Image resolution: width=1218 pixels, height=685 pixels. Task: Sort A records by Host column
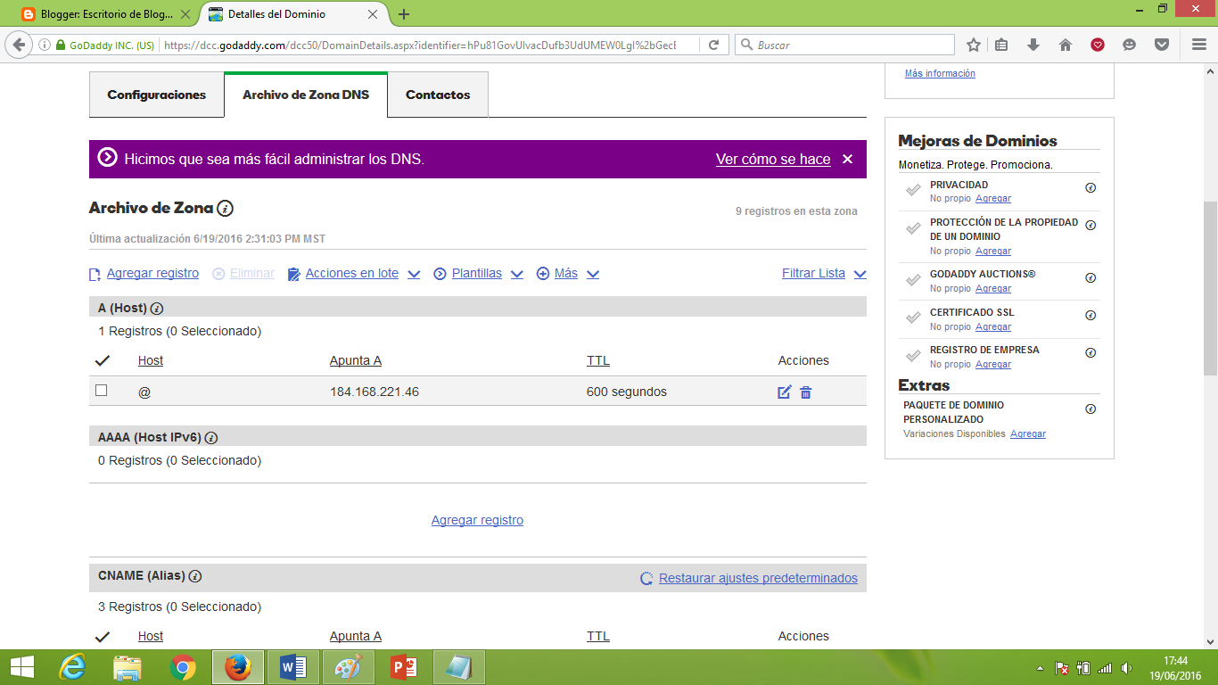point(151,360)
